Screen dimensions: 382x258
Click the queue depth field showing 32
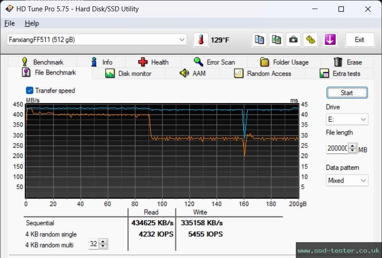94,244
